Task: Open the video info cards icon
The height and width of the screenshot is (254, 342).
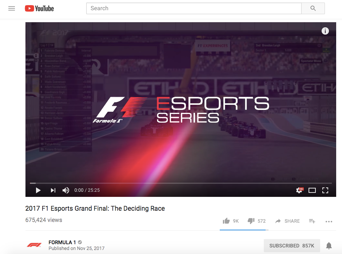Action: pyautogui.click(x=325, y=31)
